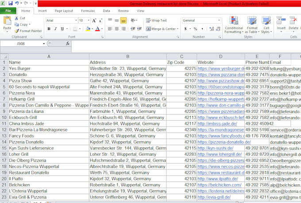Apply the red font color A
Viewport: 301px width, 203px height.
(x=97, y=29)
